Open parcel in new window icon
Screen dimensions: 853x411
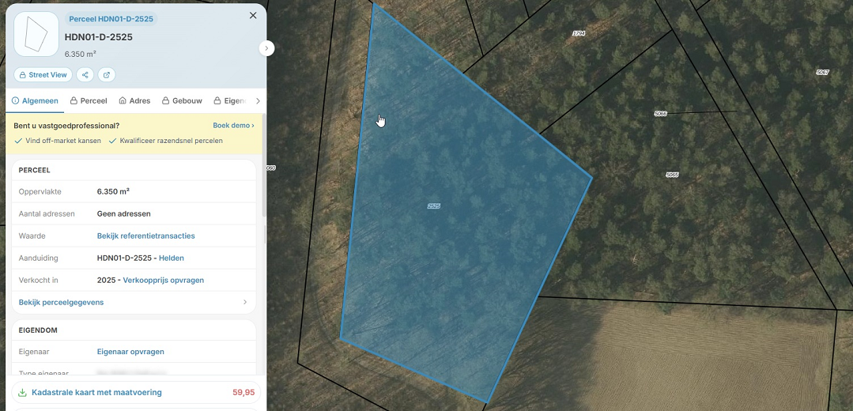107,75
